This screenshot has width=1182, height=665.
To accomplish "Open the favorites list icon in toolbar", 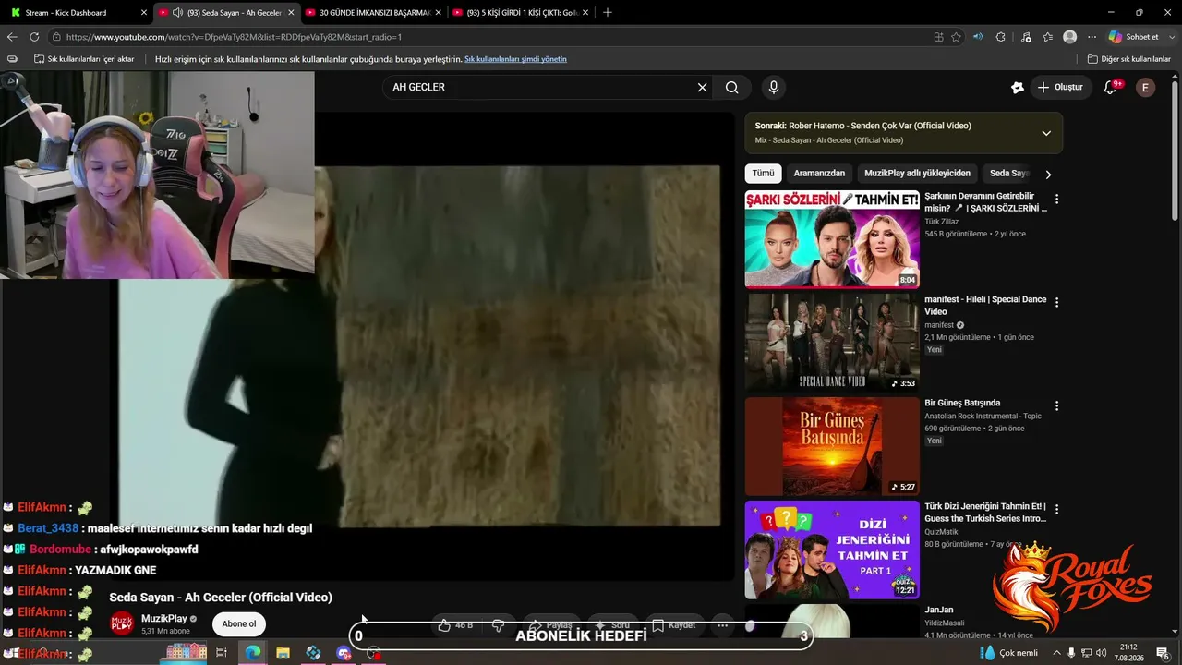I will 1047,37.
